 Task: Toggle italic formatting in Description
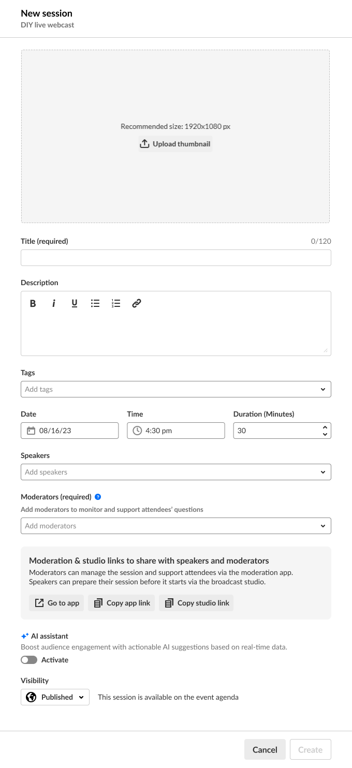[53, 304]
